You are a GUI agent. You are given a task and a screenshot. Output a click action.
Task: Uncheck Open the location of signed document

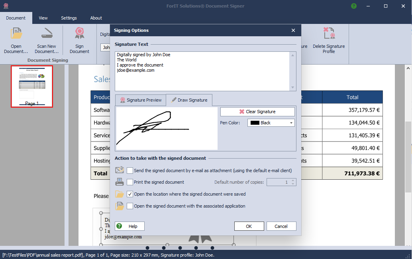tap(130, 194)
